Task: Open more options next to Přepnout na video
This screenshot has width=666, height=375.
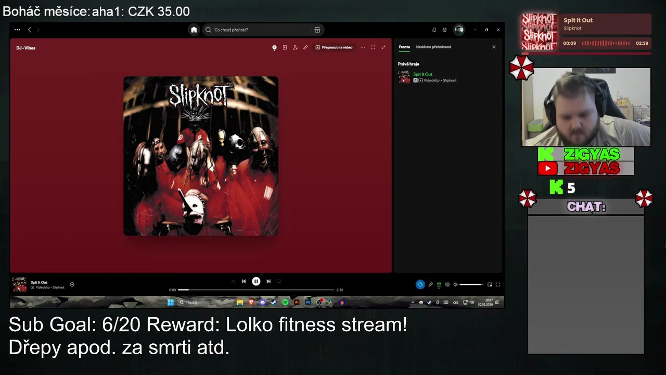Action: coord(363,47)
